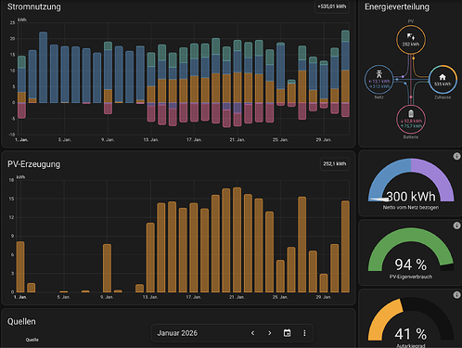Click the Netz label under grid circle
Viewport: 462px width, 348px height.
[379, 97]
